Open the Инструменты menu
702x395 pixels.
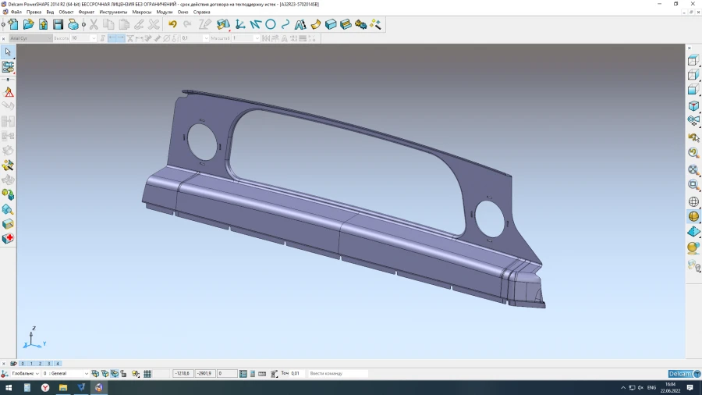113,12
